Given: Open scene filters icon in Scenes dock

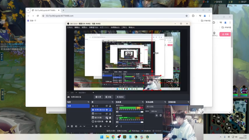Looking at the screenshot, I should tap(76, 126).
